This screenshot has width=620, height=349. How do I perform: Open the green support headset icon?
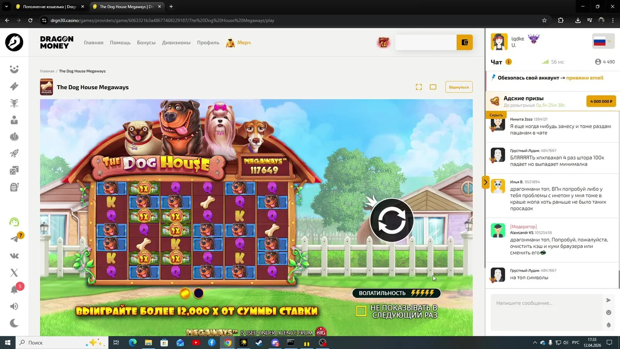point(14,222)
